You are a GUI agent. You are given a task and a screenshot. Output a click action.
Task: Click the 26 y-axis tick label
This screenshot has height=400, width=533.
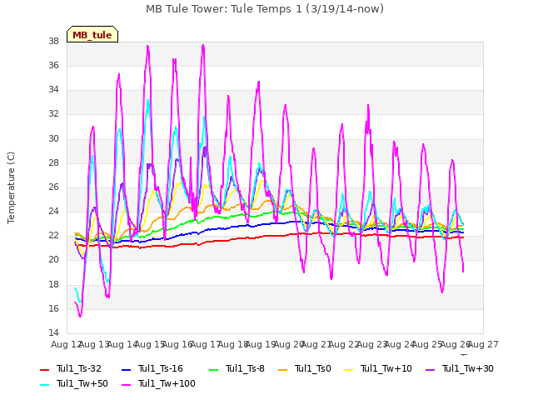53,187
